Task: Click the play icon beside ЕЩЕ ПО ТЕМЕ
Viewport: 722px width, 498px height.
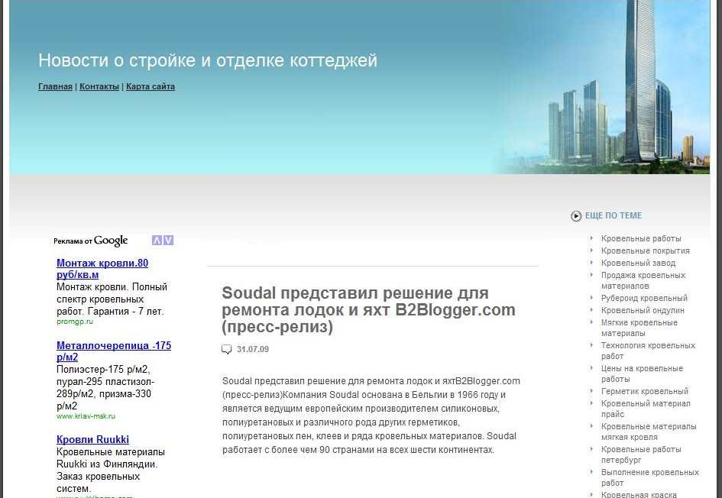Action: [x=576, y=216]
